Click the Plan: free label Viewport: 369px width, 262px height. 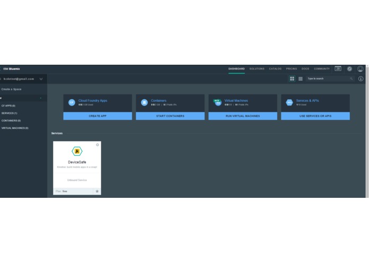click(62, 191)
